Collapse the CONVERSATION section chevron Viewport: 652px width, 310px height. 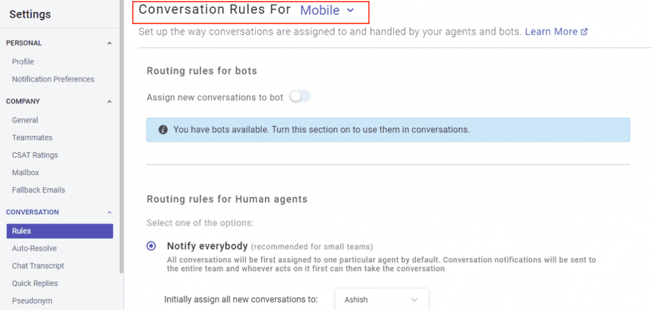point(110,212)
